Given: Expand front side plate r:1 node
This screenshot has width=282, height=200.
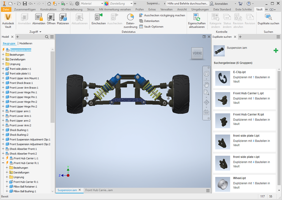Looking at the screenshot, I should 3,69.
